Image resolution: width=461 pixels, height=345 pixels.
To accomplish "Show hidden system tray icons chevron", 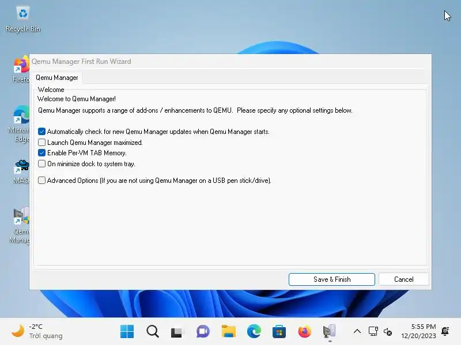I will (357, 332).
